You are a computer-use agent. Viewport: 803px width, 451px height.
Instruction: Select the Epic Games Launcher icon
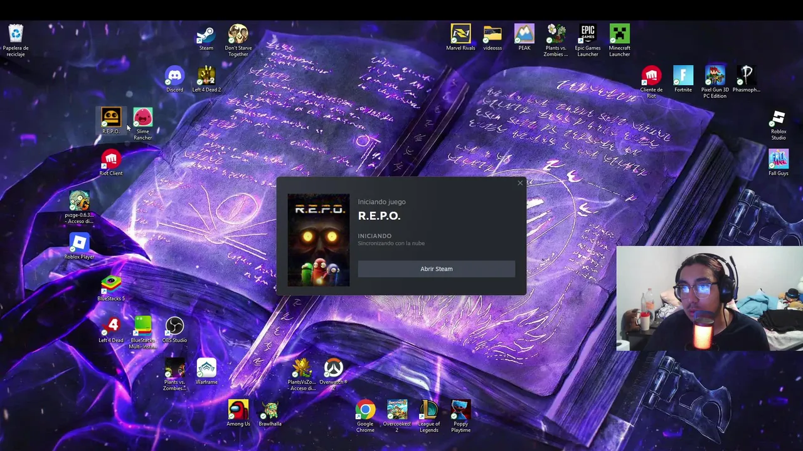click(x=588, y=40)
